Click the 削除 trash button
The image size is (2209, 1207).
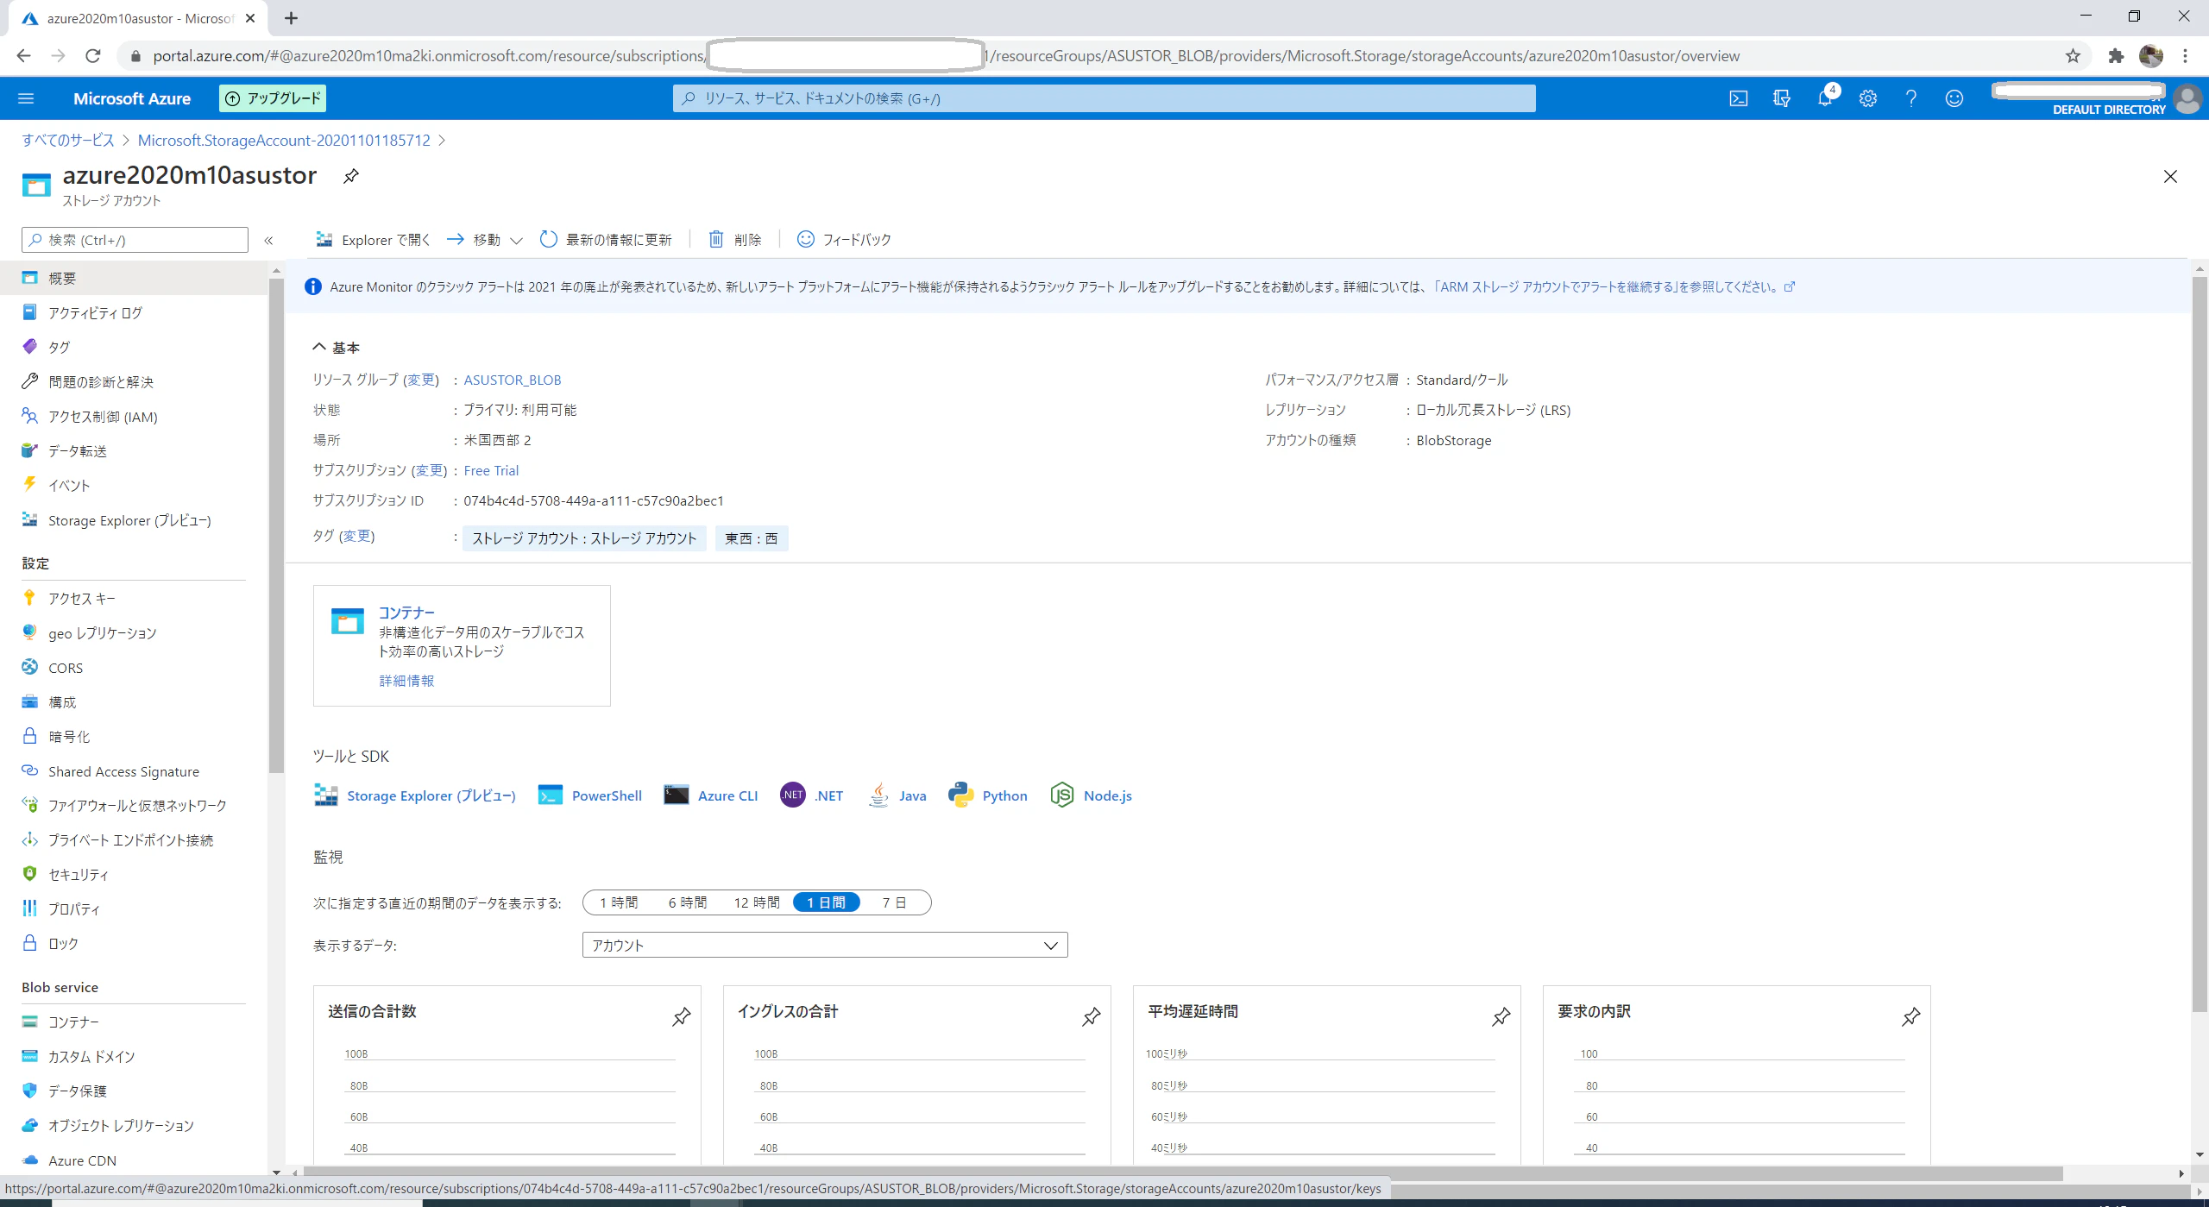point(735,240)
